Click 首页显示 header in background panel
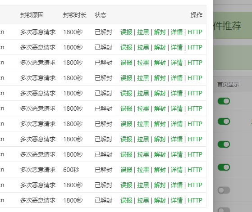 click(228, 84)
